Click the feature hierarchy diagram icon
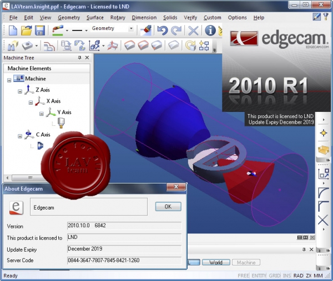 204,45
